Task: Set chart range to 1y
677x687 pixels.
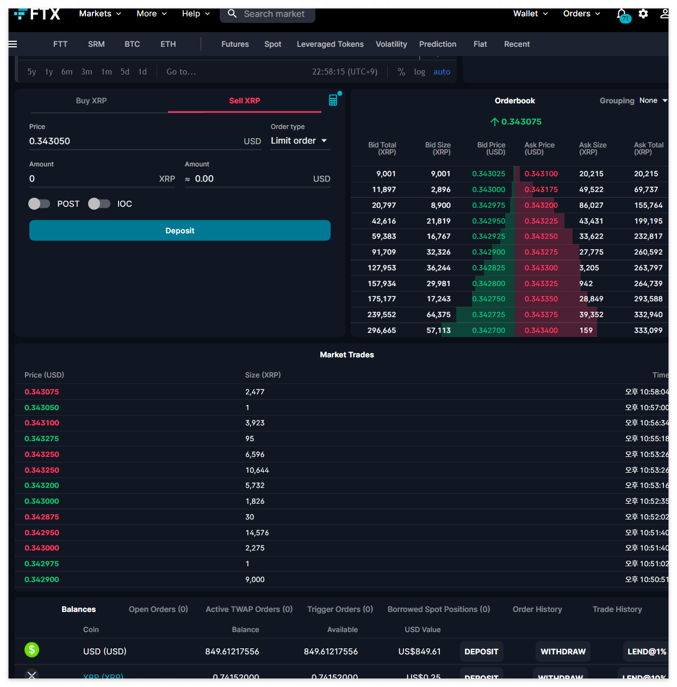Action: coord(49,72)
